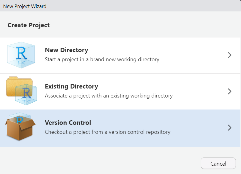This screenshot has width=241, height=174.
Task: Open Existing Directory via its chevron arrow
Action: point(230,91)
